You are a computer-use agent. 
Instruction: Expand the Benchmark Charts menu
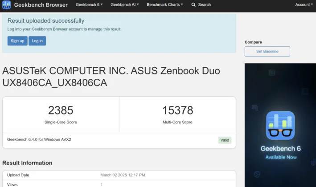(x=164, y=4)
